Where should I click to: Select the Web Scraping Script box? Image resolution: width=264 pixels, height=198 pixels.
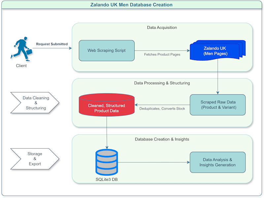[x=107, y=50]
